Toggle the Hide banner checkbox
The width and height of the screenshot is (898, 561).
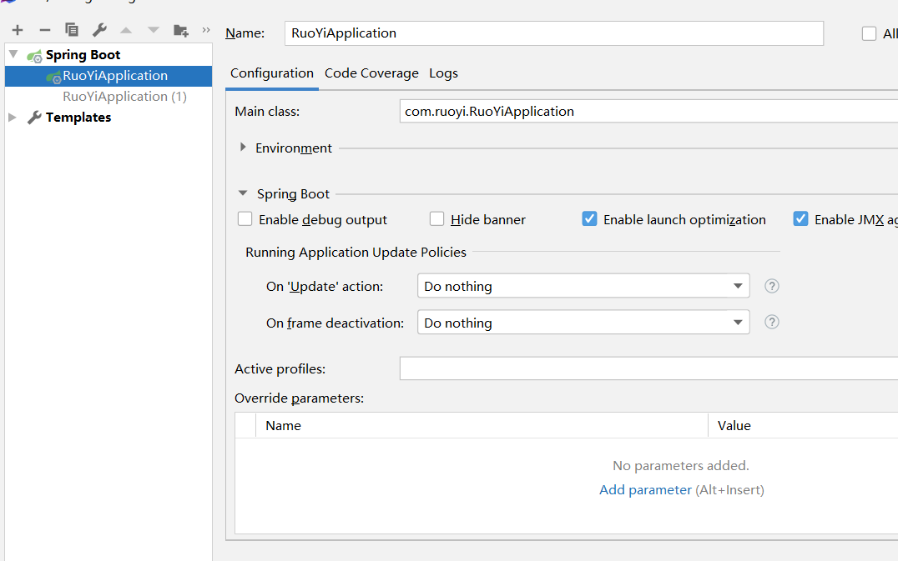point(437,219)
